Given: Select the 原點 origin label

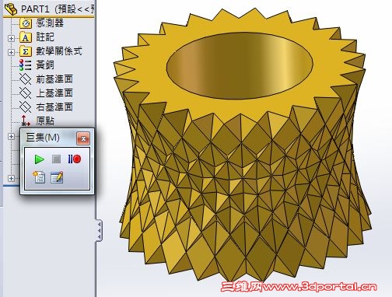Looking at the screenshot, I should 45,121.
